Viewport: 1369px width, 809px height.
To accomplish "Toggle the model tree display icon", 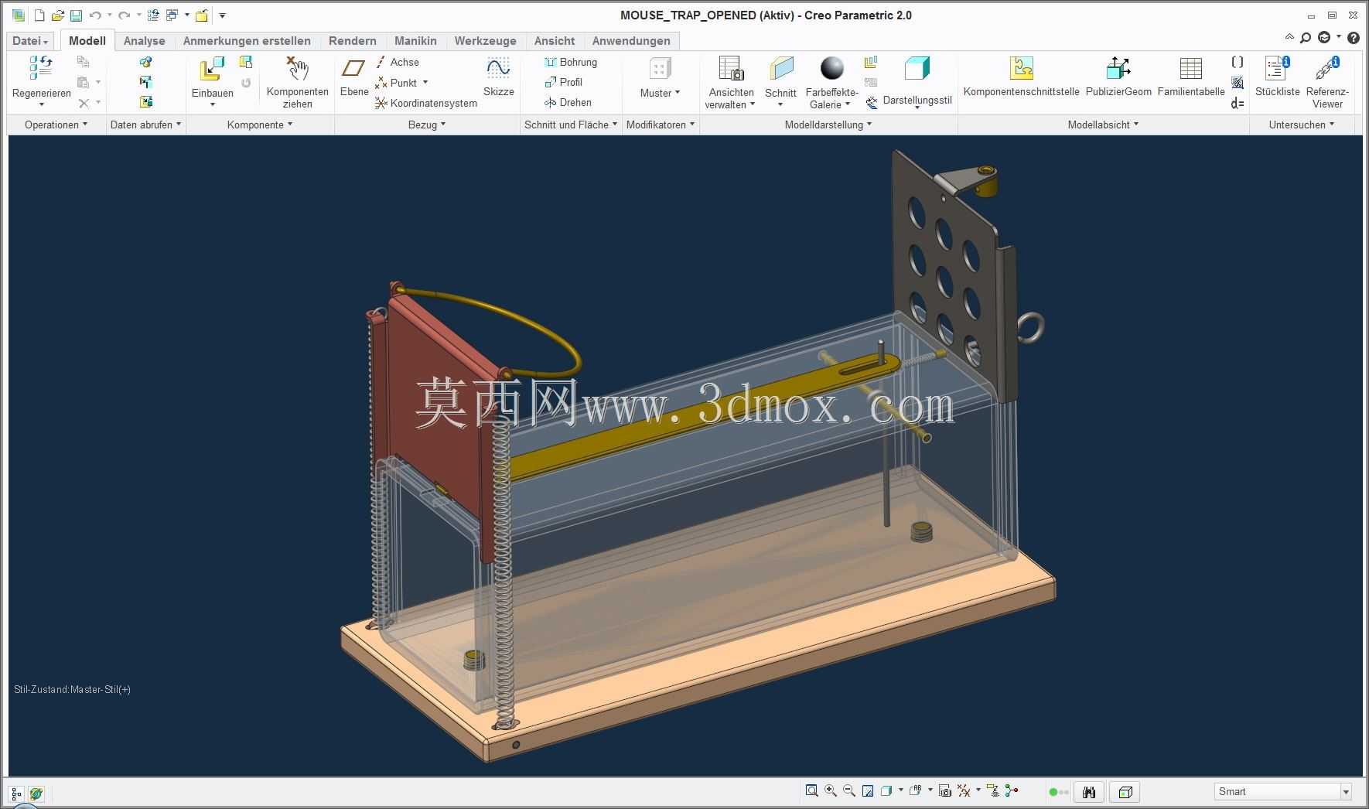I will [16, 794].
